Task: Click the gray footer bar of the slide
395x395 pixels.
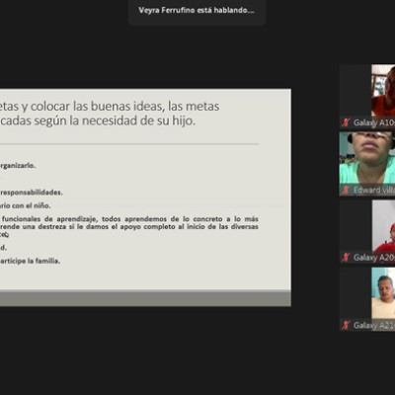Action: (145, 298)
